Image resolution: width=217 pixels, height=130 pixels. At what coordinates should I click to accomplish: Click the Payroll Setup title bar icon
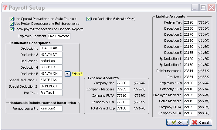5,8
